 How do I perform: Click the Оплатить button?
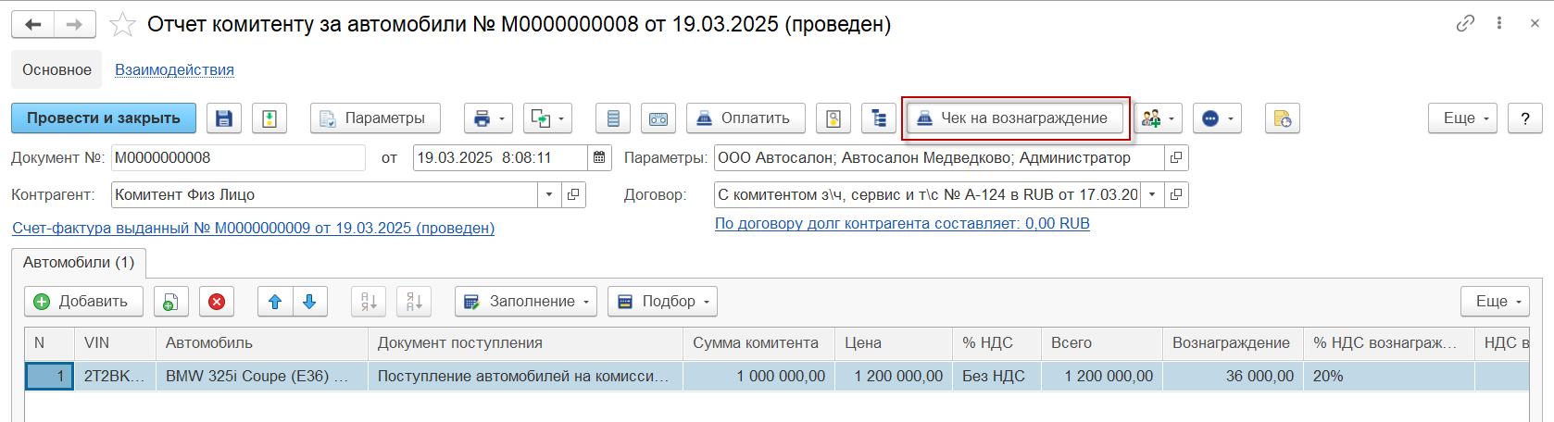(746, 118)
